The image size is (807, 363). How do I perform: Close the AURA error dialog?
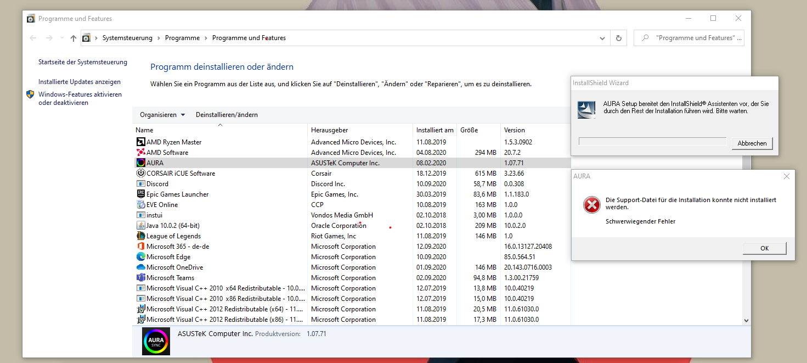click(787, 176)
